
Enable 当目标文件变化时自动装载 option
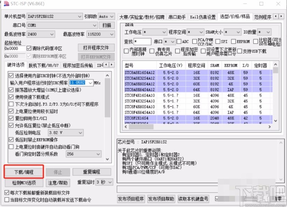click(7, 200)
